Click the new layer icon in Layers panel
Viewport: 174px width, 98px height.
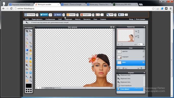138,68
